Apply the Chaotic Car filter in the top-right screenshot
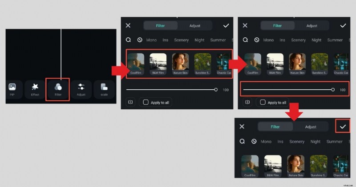Image resolution: width=356 pixels, height=187 pixels. 341,64
